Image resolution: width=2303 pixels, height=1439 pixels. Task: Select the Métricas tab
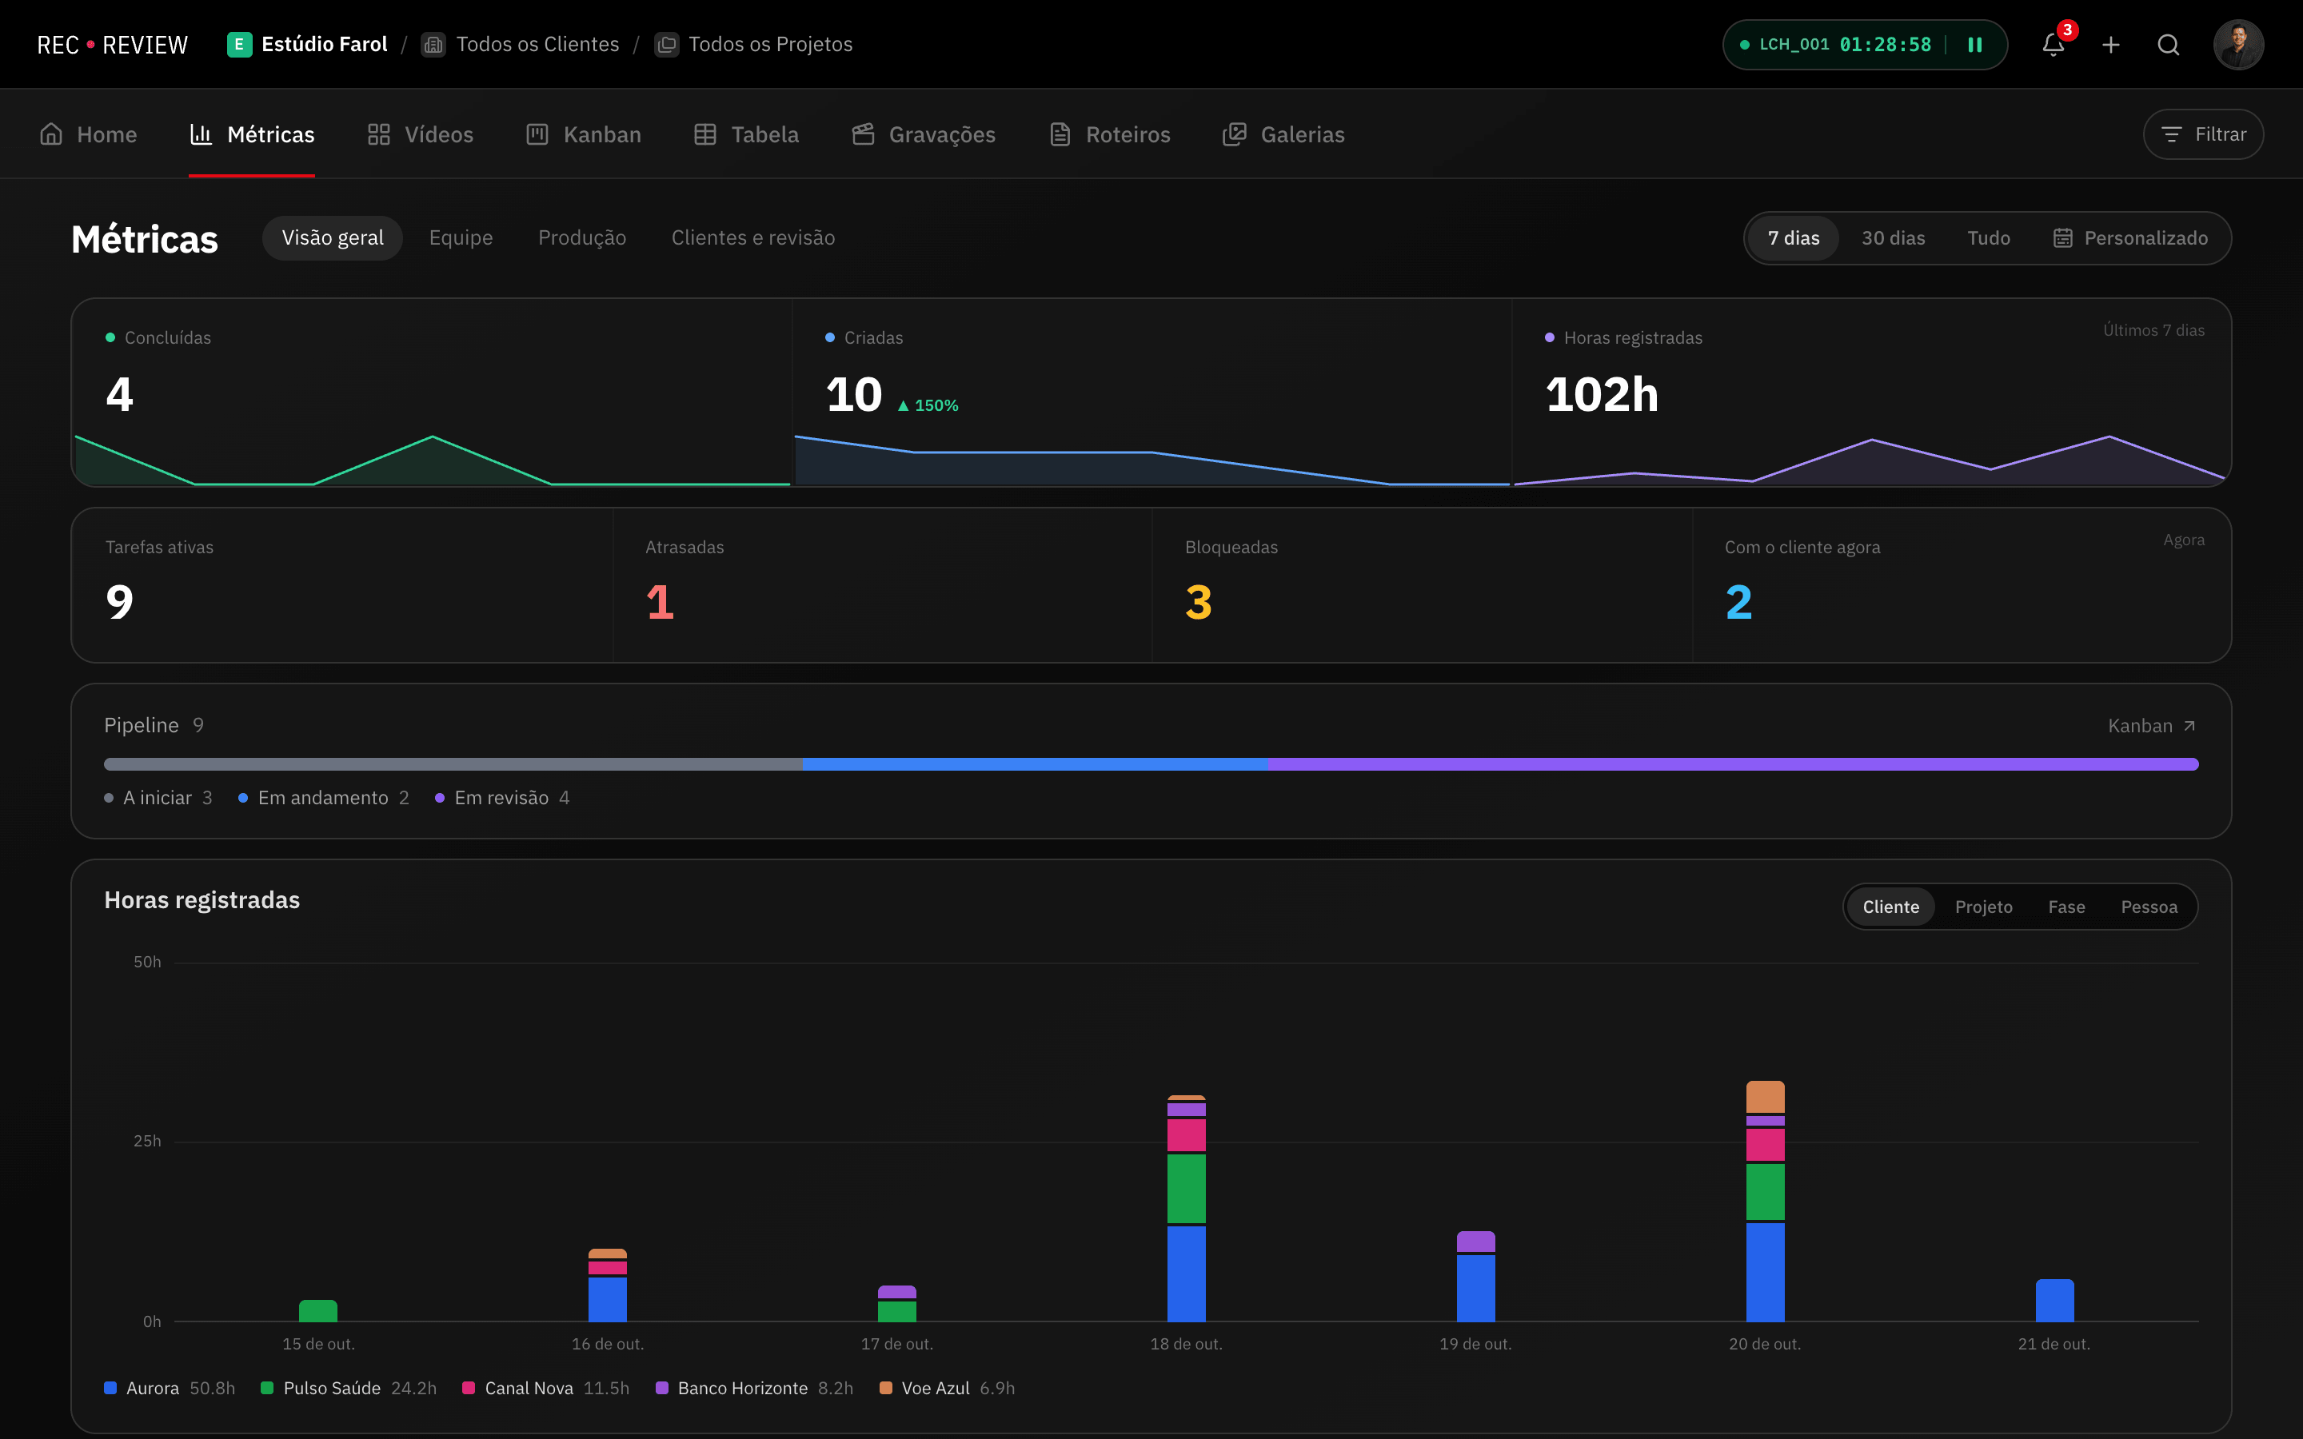click(x=252, y=134)
